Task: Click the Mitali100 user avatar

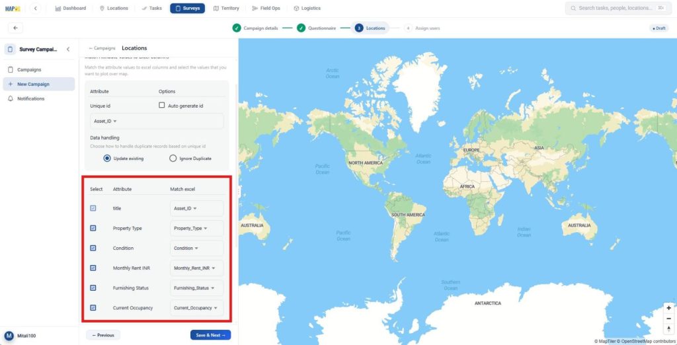Action: pos(9,336)
